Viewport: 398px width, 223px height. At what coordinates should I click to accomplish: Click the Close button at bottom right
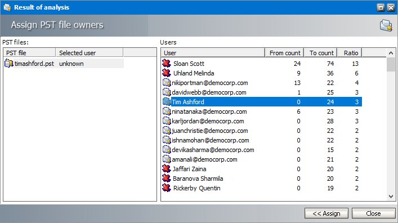[x=373, y=213]
